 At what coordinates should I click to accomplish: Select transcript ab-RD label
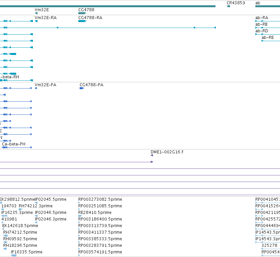(x=262, y=31)
